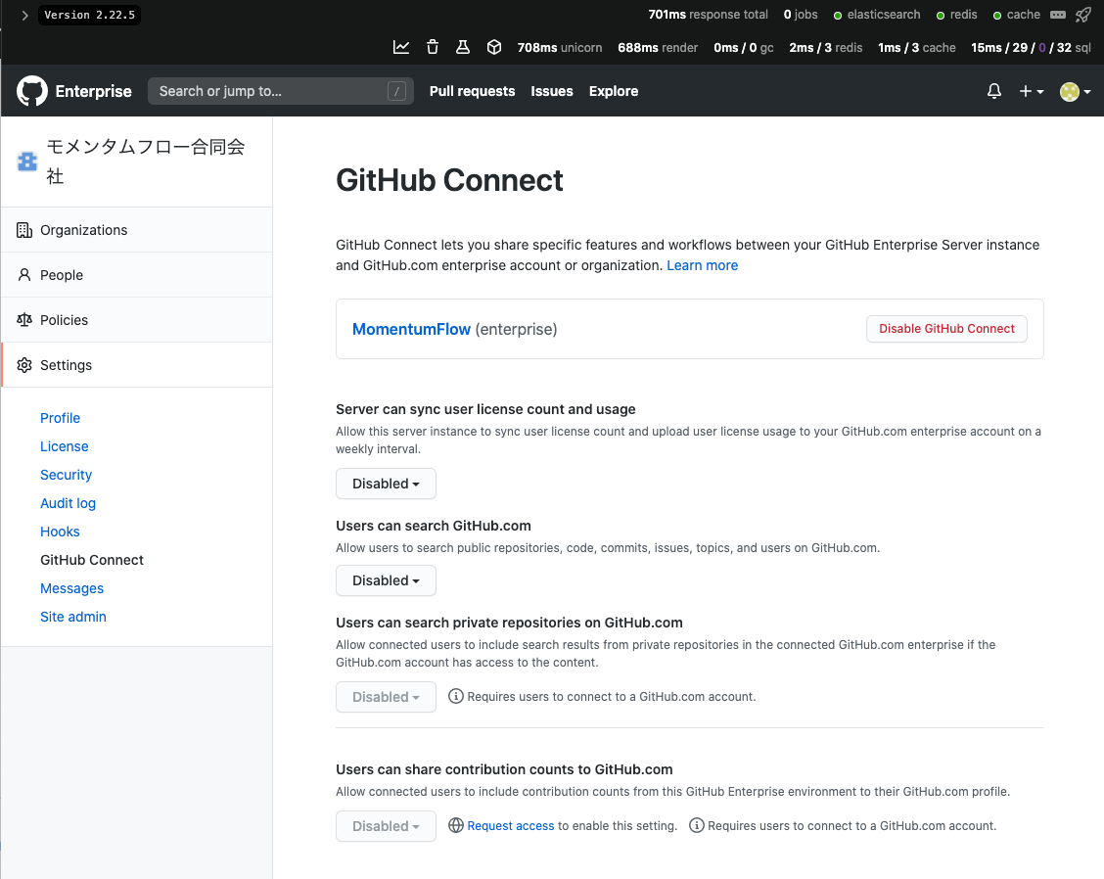Screen dimensions: 1104x879
Task: Select Issues in the top navigation
Action: (552, 91)
